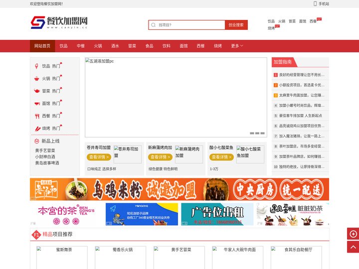Open the 黄岛故事啤酒 new product link

point(47,163)
